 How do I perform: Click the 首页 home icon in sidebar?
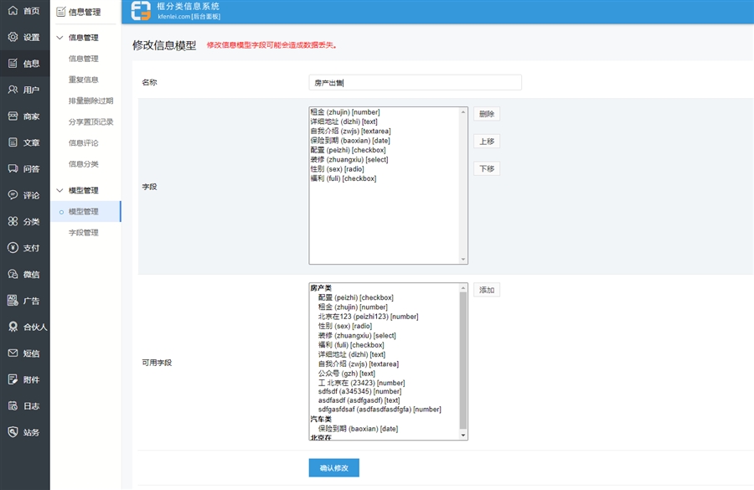pos(13,11)
